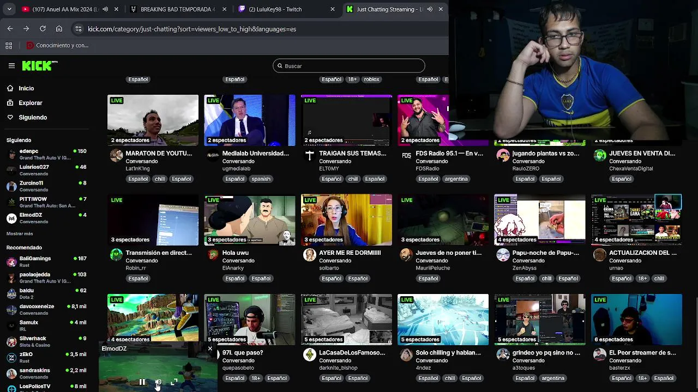The image size is (698, 392).
Task: Click solbarto channel avatar
Action: coord(309,255)
